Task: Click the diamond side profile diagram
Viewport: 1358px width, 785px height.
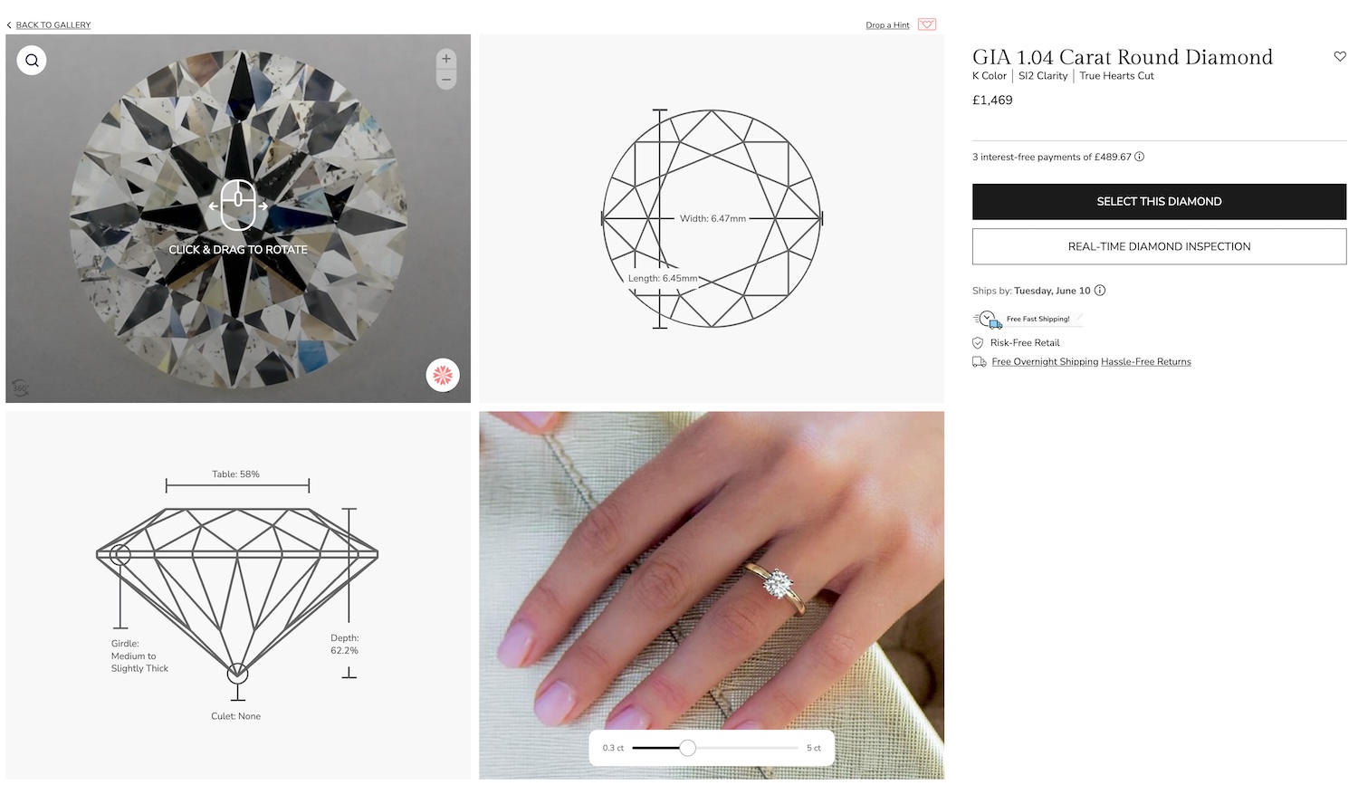Action: [x=238, y=596]
